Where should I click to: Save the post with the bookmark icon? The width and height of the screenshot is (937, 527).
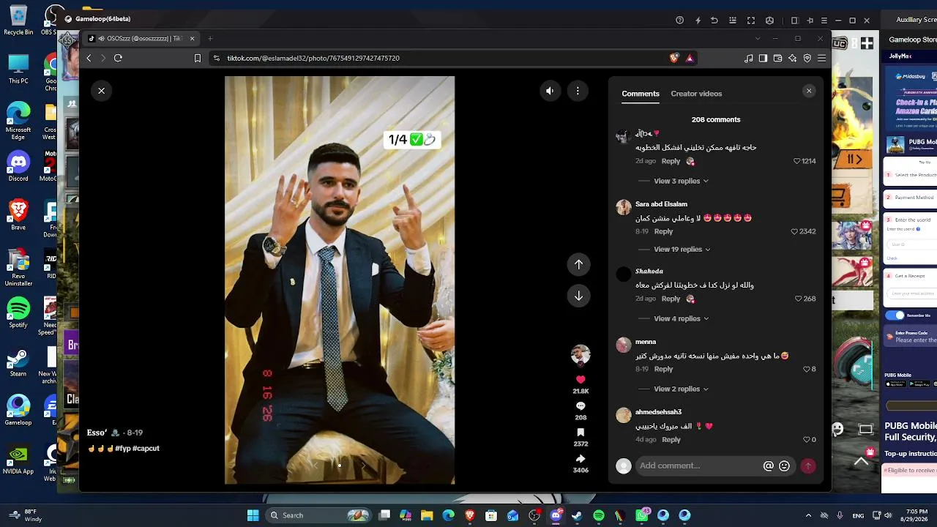[581, 433]
